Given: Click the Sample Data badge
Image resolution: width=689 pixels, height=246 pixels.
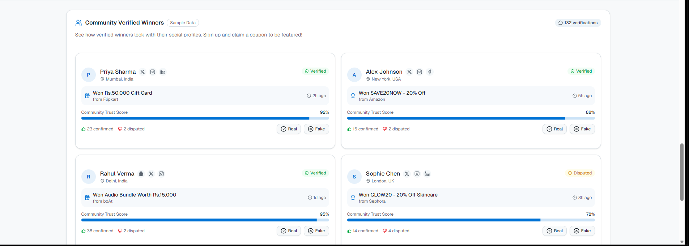Looking at the screenshot, I should pyautogui.click(x=183, y=23).
